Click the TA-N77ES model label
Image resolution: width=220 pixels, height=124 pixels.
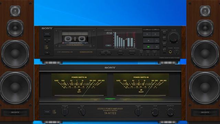pos(110,113)
